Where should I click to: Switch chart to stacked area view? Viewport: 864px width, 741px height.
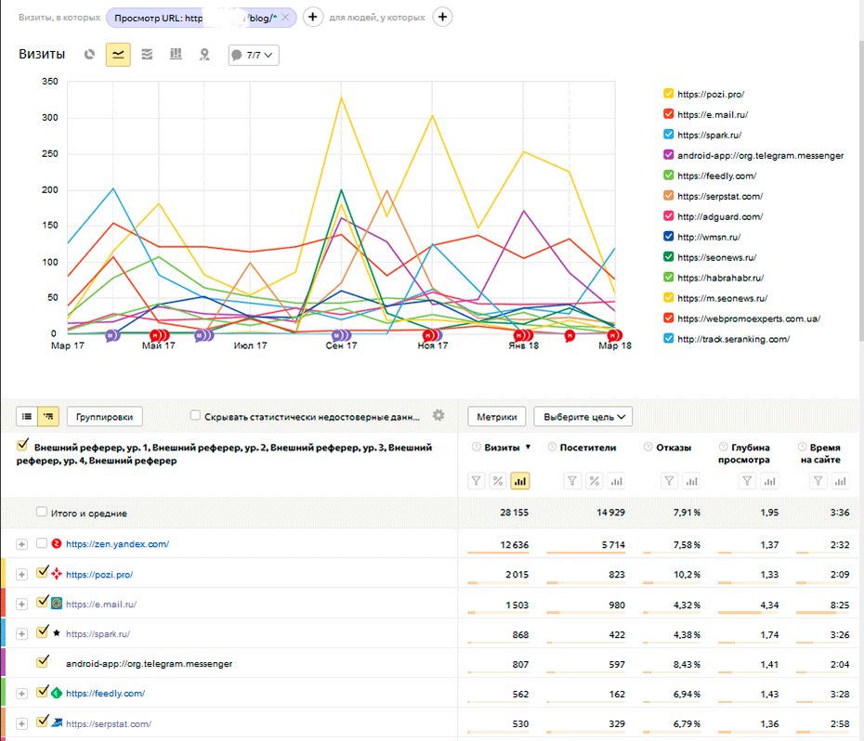tap(147, 55)
